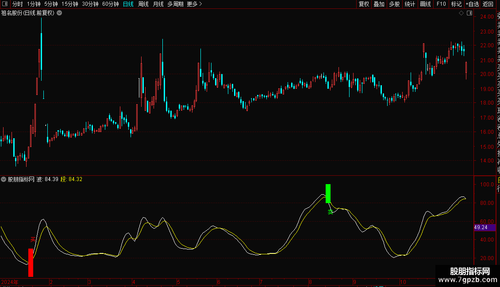Switch to 月线 chart period
500x287 pixels.
(158, 4)
